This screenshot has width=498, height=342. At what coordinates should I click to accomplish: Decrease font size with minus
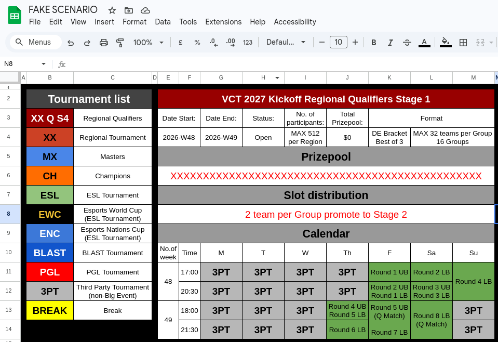pos(322,42)
